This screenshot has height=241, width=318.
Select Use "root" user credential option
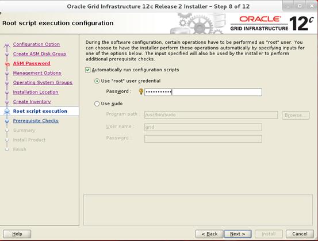point(97,81)
